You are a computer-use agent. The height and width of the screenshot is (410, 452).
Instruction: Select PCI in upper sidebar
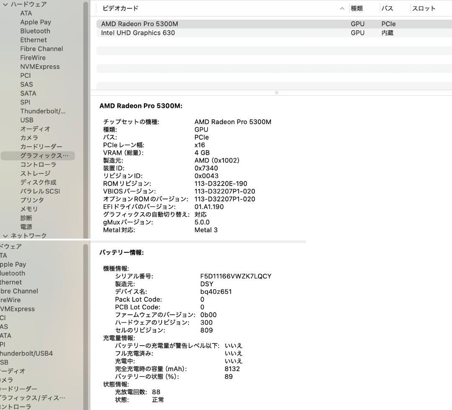coord(26,76)
